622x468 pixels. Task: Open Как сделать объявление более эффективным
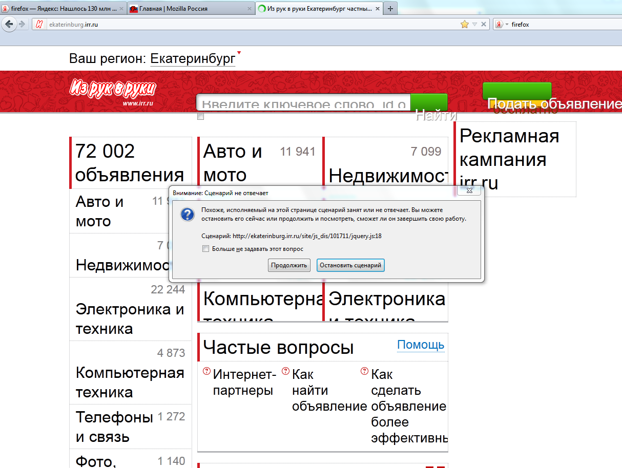click(x=409, y=406)
